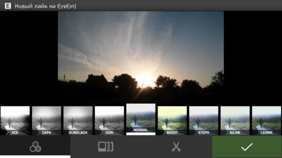The height and width of the screenshot is (158, 282).
Task: Open the 'Новый лайк на EyeEm!' notification
Action: 45,6
